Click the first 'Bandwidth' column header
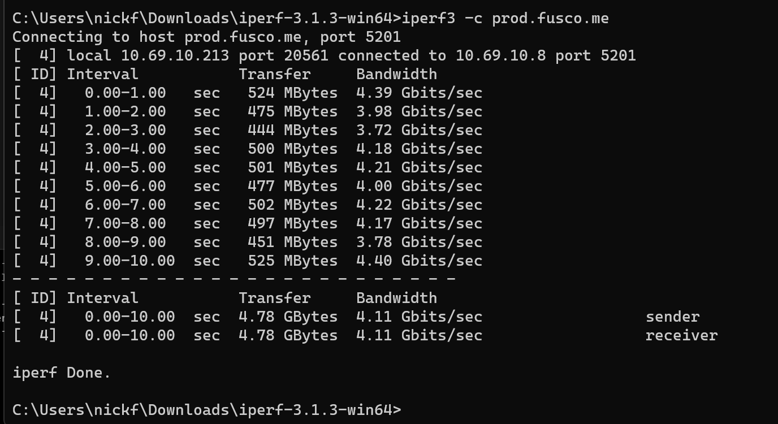 (x=396, y=75)
